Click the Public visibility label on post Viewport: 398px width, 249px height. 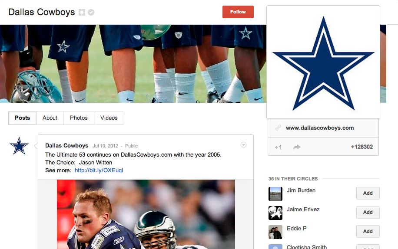coord(131,146)
